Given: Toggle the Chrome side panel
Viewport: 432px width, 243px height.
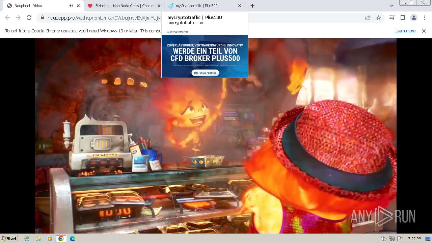Looking at the screenshot, I should (403, 18).
